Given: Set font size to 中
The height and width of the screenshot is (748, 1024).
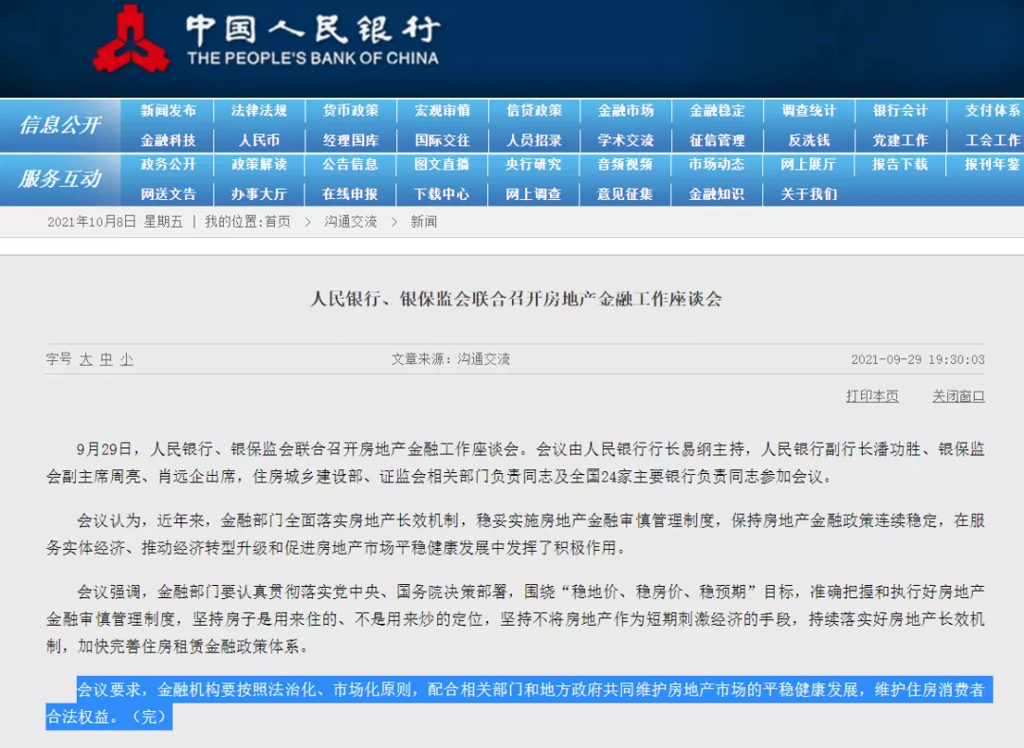Looking at the screenshot, I should click(106, 359).
